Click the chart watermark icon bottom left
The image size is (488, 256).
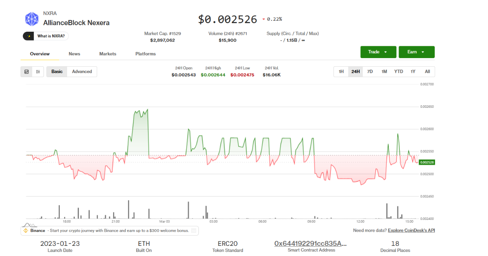click(30, 225)
